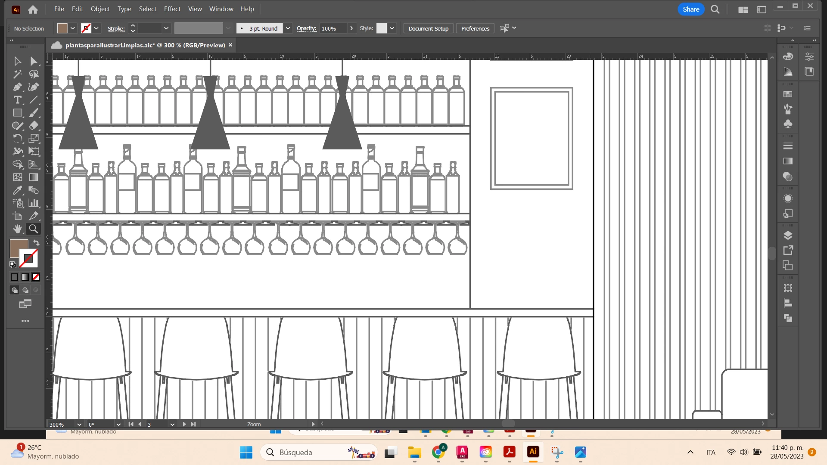Open the Object menu
This screenshot has width=827, height=465.
point(100,9)
